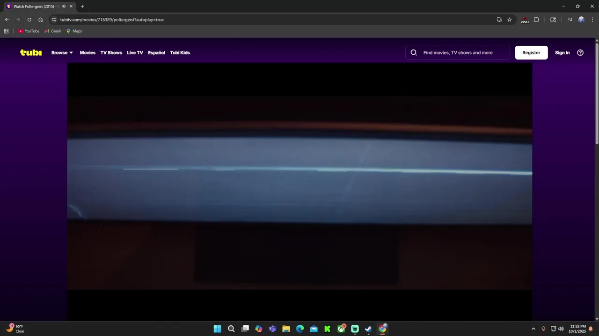The width and height of the screenshot is (599, 336).
Task: Open the red 22551 extension icon
Action: 525,20
